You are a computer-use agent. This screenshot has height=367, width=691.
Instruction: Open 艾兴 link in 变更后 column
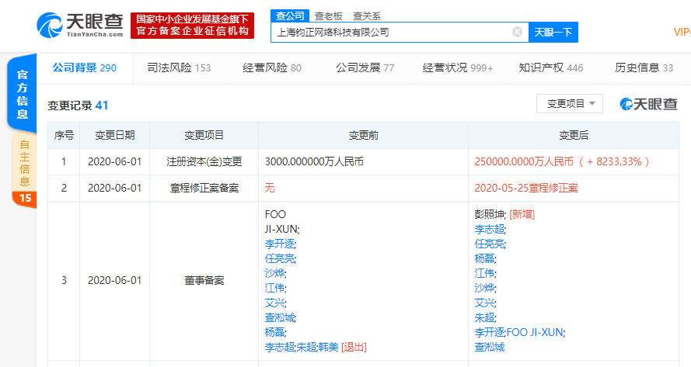tap(485, 303)
